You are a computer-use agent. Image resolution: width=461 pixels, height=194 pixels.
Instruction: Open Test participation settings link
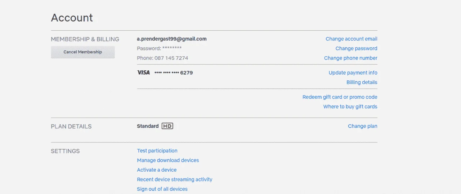click(x=157, y=151)
